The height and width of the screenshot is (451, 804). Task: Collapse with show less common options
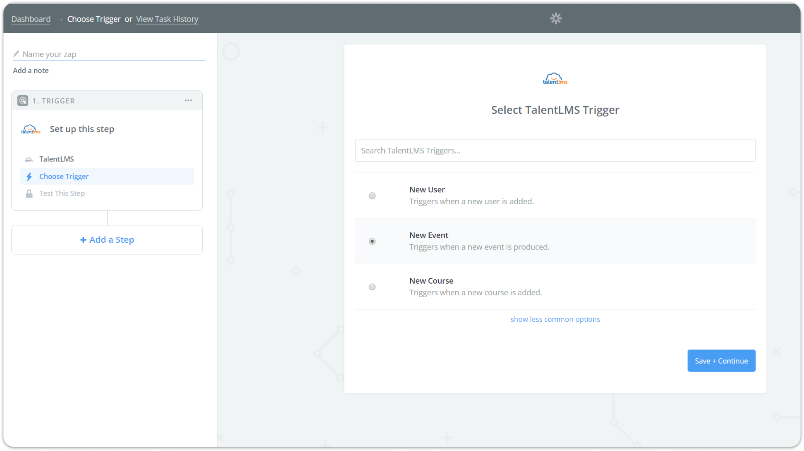(x=555, y=319)
